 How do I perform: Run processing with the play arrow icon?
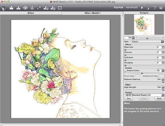tap(142, 7)
